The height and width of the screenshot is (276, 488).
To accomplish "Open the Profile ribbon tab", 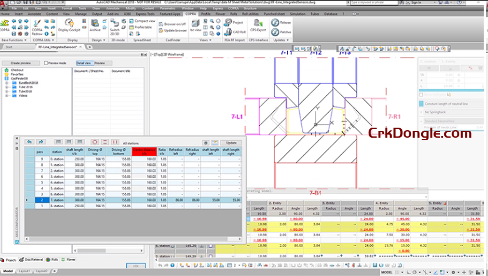I will click(206, 14).
